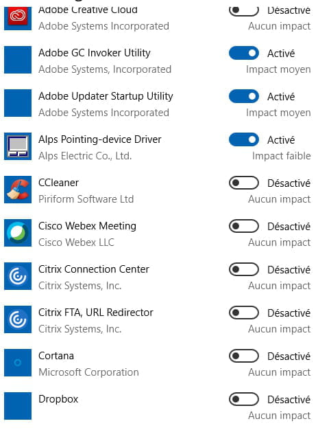Switch on the Cortana startup toggle

(x=244, y=356)
